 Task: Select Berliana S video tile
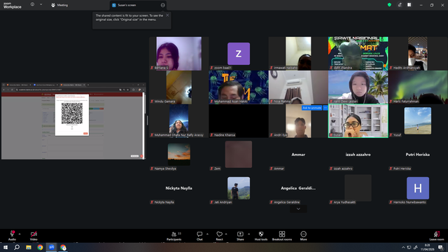coord(179,53)
